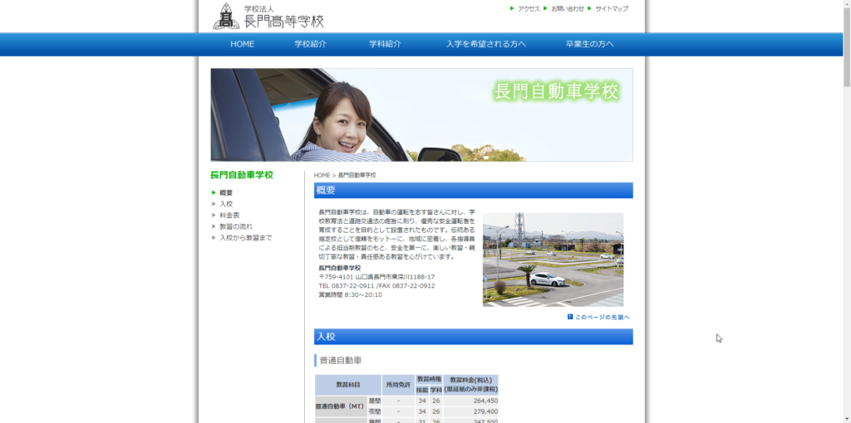Click the HOME breadcrumb link

click(x=322, y=176)
